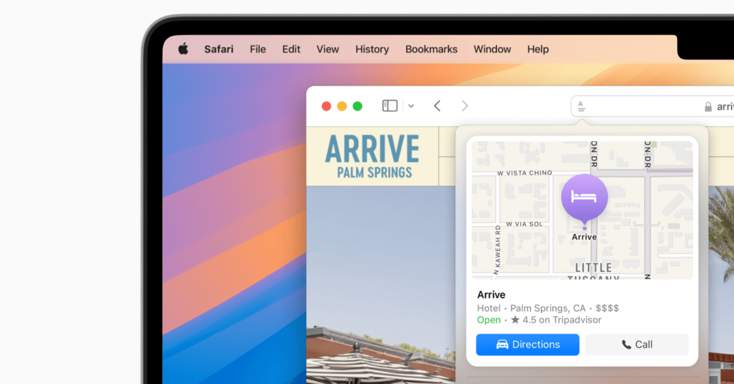Click the 'Hotel · Palm Springs, CA · $$$$' text
Image resolution: width=734 pixels, height=384 pixels.
(x=548, y=308)
